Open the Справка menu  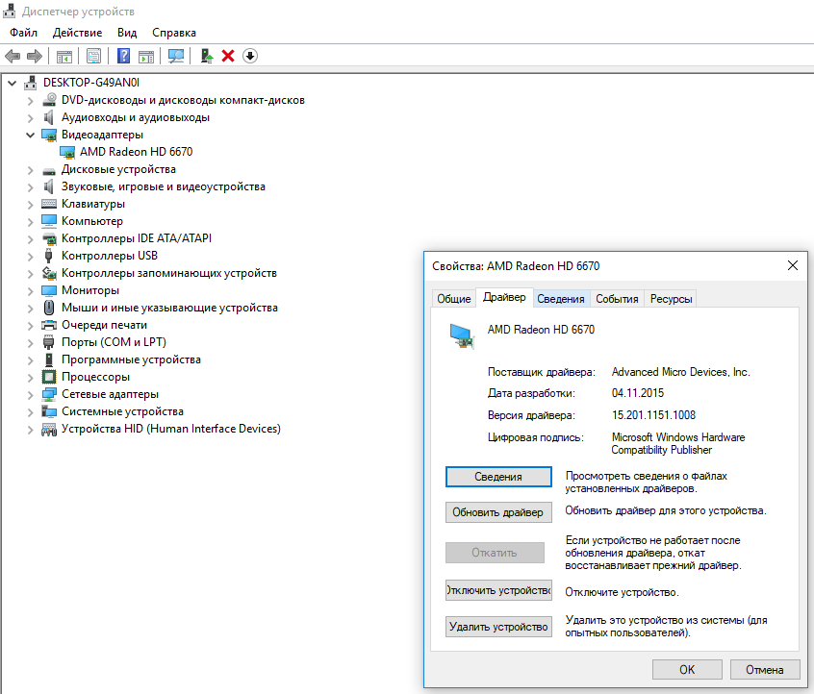coord(174,33)
